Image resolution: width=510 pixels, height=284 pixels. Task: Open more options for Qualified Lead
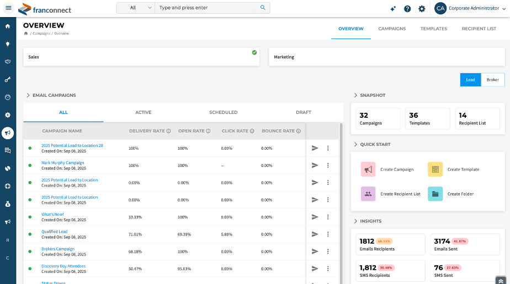(328, 234)
